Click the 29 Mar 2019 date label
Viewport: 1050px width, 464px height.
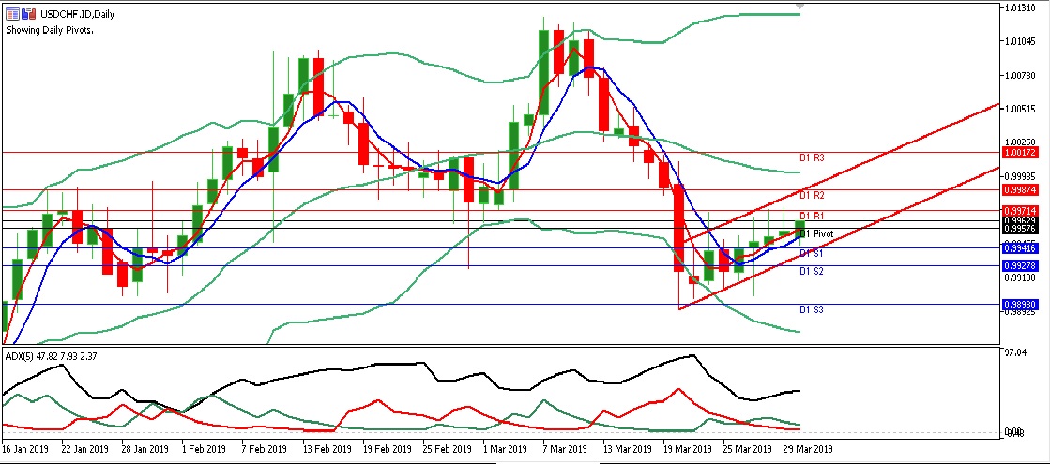(808, 448)
